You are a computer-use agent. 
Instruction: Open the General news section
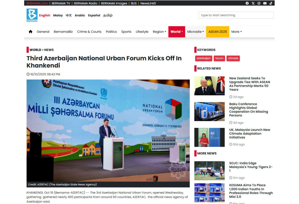click(x=43, y=32)
